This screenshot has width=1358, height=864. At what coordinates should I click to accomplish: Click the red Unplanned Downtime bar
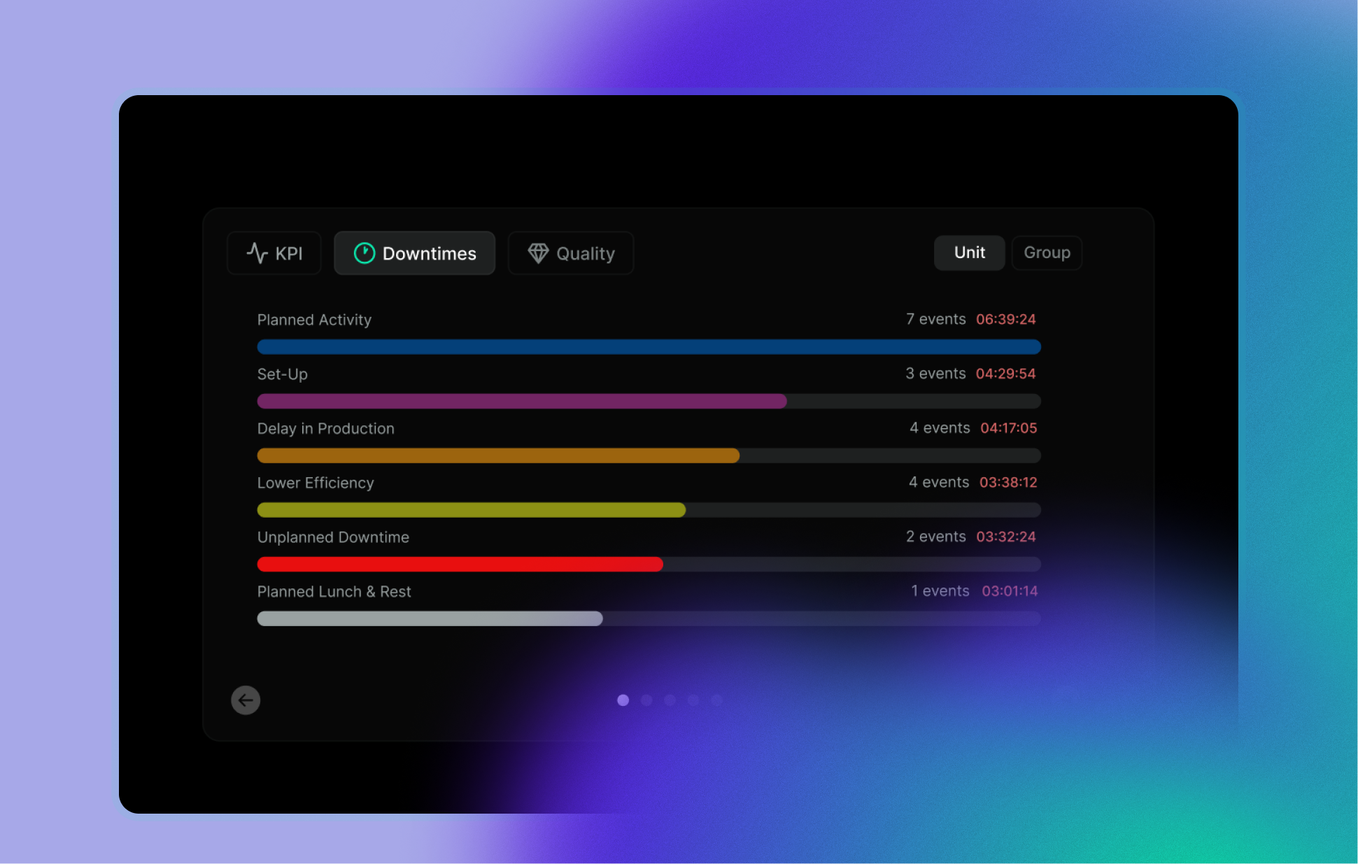click(x=460, y=565)
